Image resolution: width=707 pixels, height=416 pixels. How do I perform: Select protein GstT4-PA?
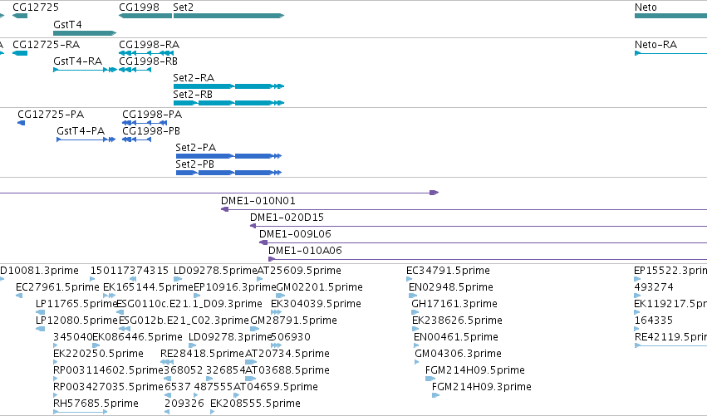(x=81, y=131)
